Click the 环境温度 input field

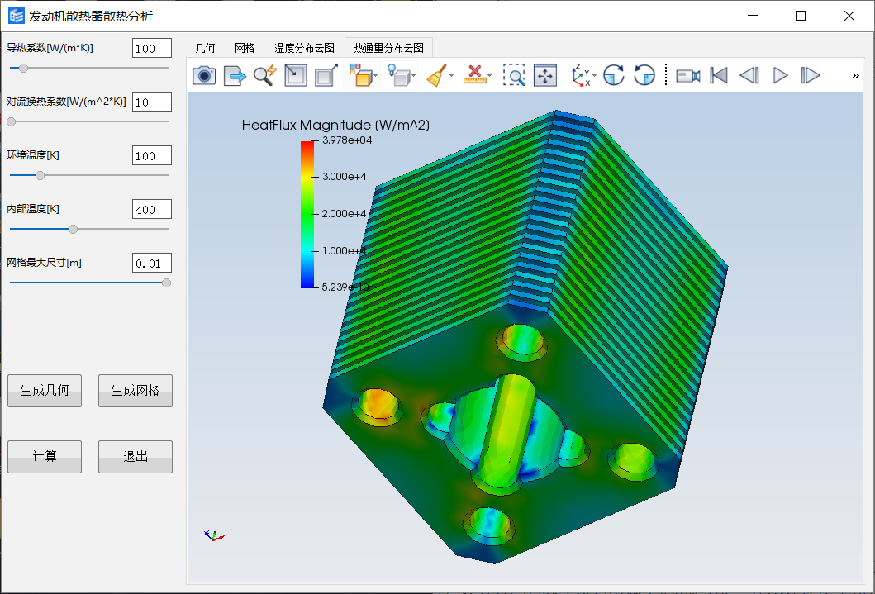pos(152,155)
